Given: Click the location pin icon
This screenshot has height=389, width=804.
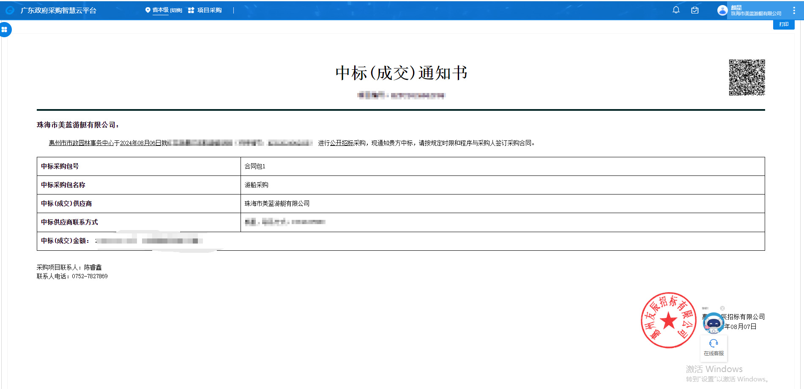Looking at the screenshot, I should 148,10.
